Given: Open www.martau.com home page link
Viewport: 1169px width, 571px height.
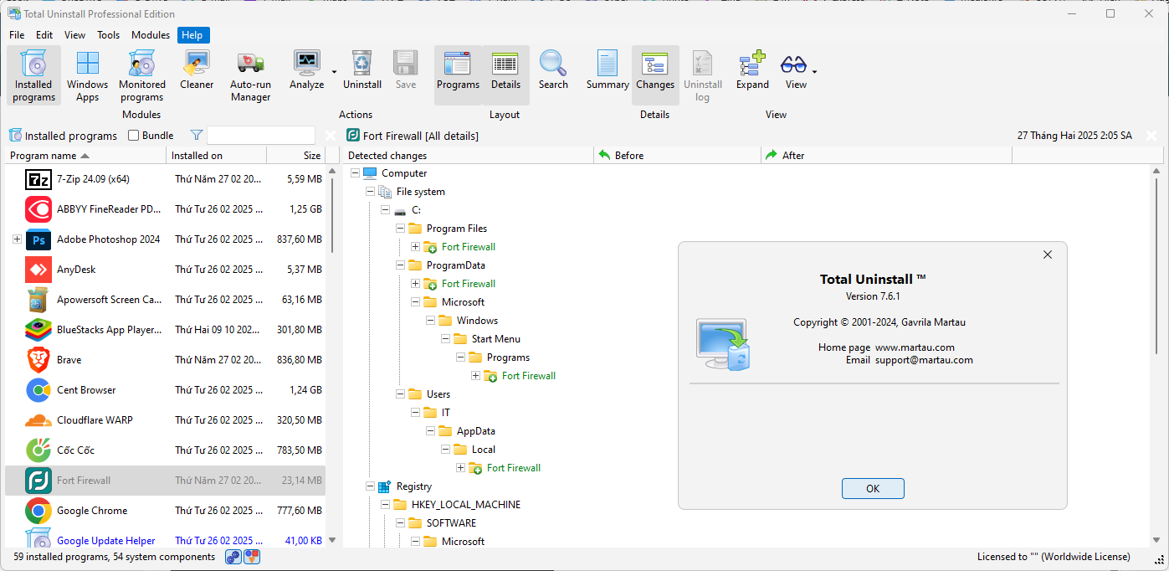Looking at the screenshot, I should [915, 347].
